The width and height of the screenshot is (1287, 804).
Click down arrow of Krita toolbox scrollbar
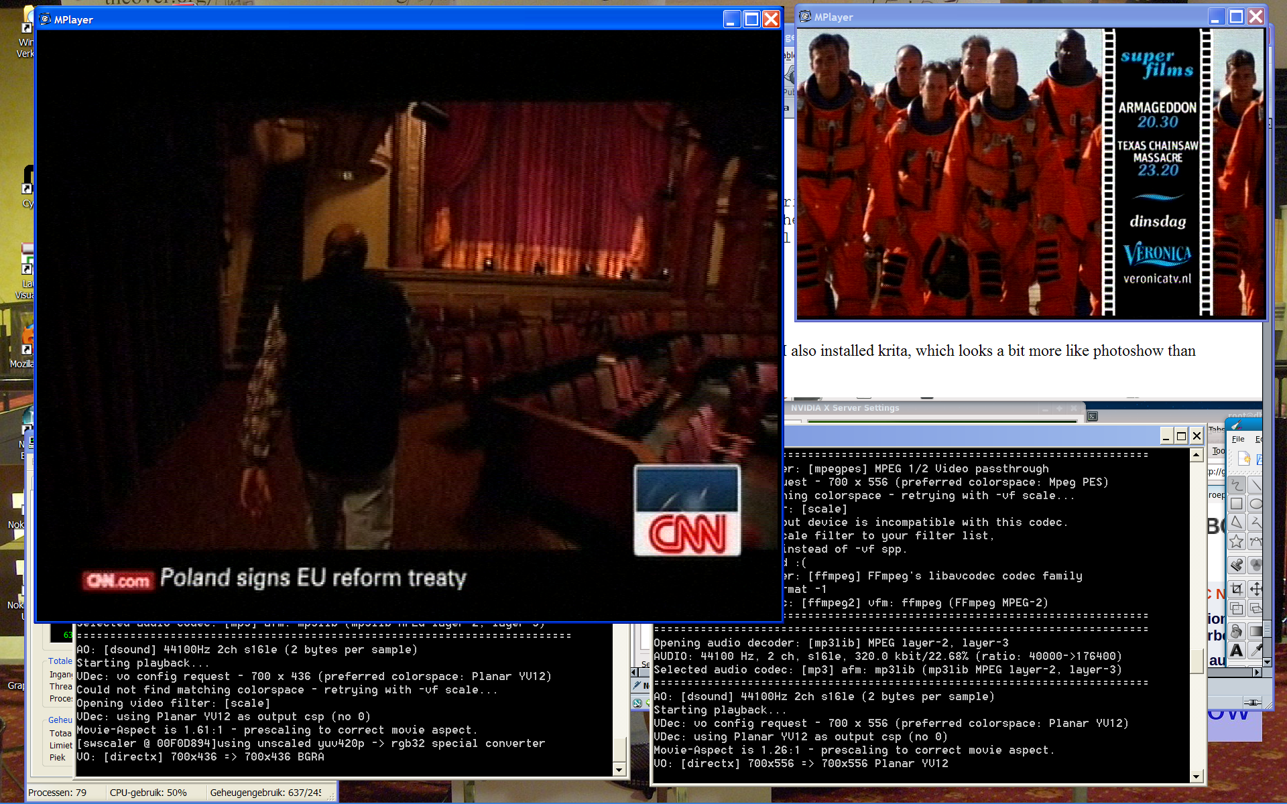point(1267,662)
